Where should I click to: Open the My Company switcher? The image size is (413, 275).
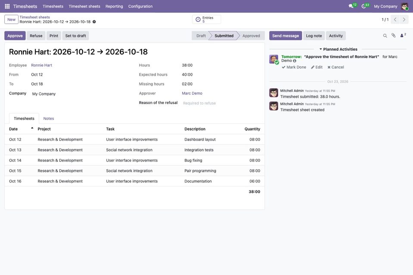(x=385, y=6)
